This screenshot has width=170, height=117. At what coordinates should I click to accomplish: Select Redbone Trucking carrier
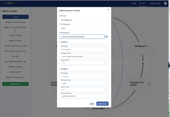[x=15, y=67]
